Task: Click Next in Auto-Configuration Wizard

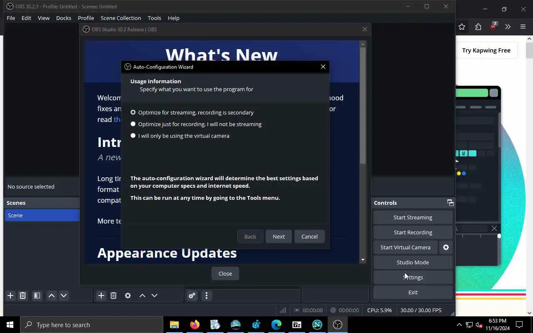Action: [279, 236]
